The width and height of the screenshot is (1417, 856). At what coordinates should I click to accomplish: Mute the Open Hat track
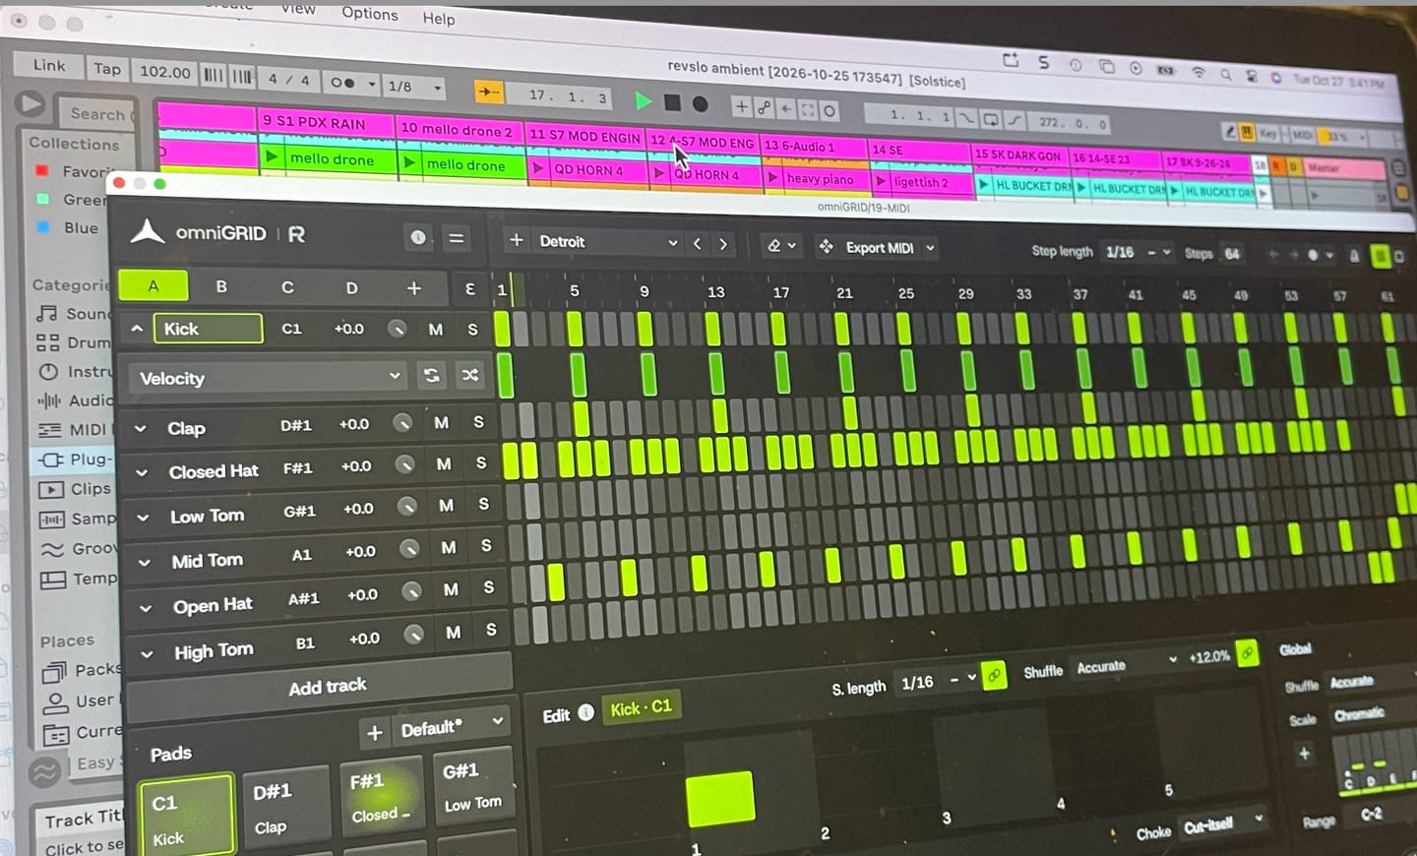coord(451,589)
